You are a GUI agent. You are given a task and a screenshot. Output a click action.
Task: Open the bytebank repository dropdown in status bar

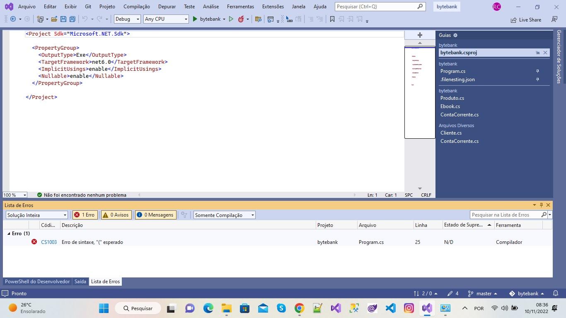coord(526,294)
